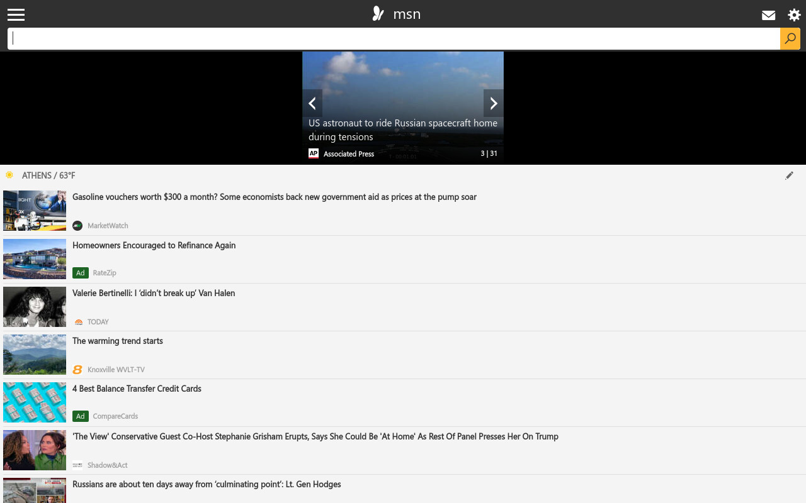Read The warming trend starts article
The image size is (806, 503).
tap(118, 341)
